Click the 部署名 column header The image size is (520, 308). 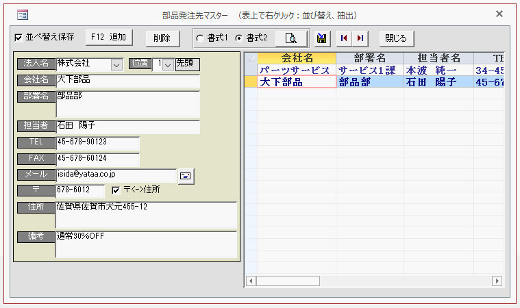pos(370,58)
